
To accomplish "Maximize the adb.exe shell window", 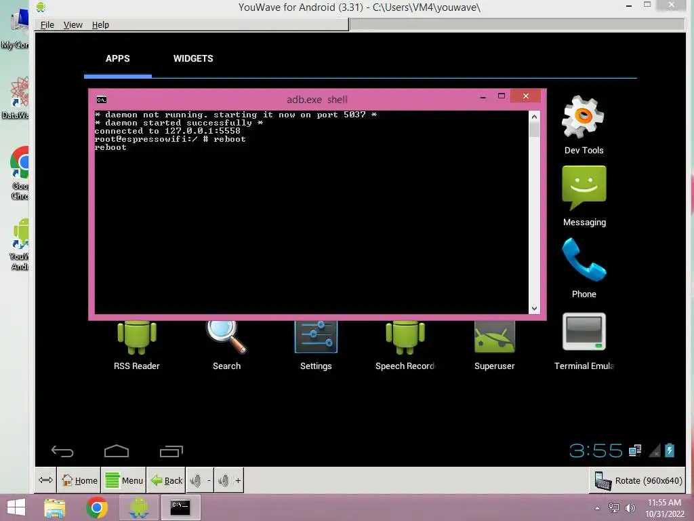I will tap(502, 96).
